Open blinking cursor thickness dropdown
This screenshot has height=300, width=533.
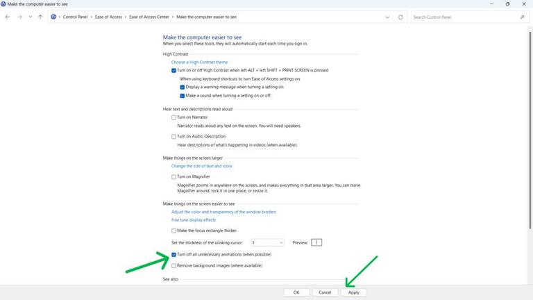[x=267, y=242]
